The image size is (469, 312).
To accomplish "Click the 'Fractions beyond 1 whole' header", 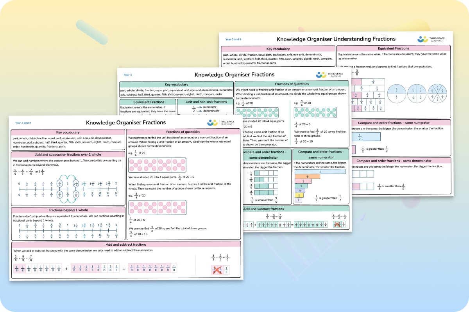I will (x=68, y=211).
